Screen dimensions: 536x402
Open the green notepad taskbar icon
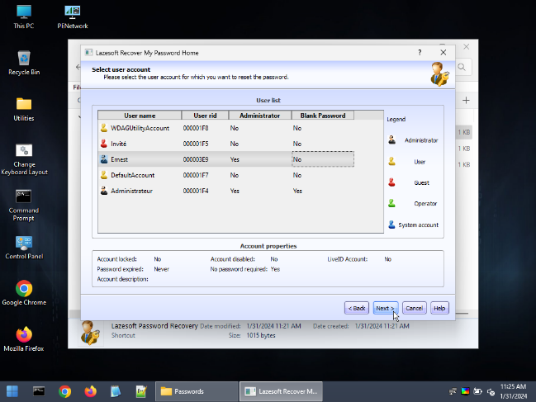click(x=141, y=391)
